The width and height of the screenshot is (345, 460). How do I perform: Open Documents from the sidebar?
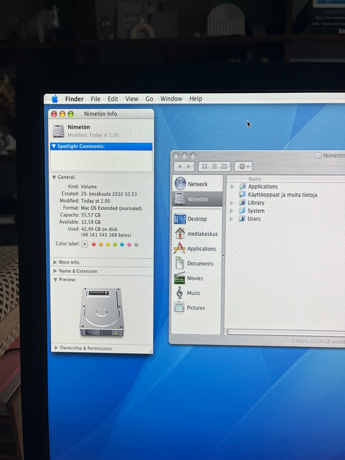[x=196, y=263]
